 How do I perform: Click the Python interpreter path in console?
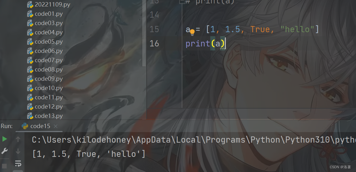pos(194,140)
